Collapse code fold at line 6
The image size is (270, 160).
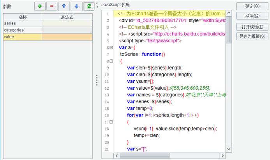(x=111, y=47)
